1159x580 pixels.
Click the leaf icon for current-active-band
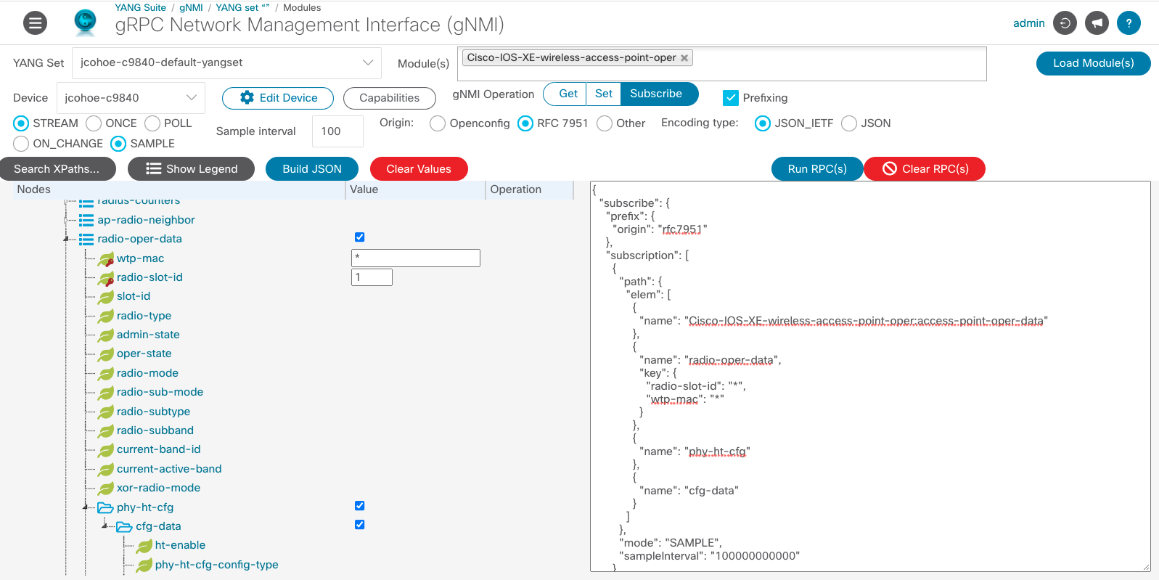click(106, 470)
